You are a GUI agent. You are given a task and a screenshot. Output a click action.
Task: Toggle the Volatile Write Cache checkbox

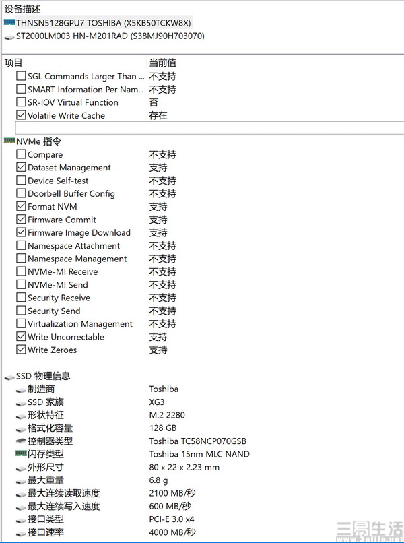click(22, 115)
